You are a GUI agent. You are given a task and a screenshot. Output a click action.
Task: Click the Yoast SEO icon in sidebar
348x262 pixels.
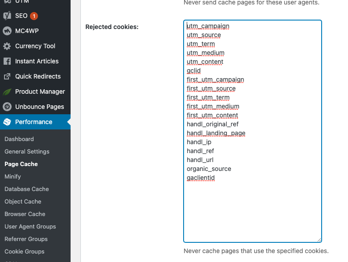[x=7, y=16]
